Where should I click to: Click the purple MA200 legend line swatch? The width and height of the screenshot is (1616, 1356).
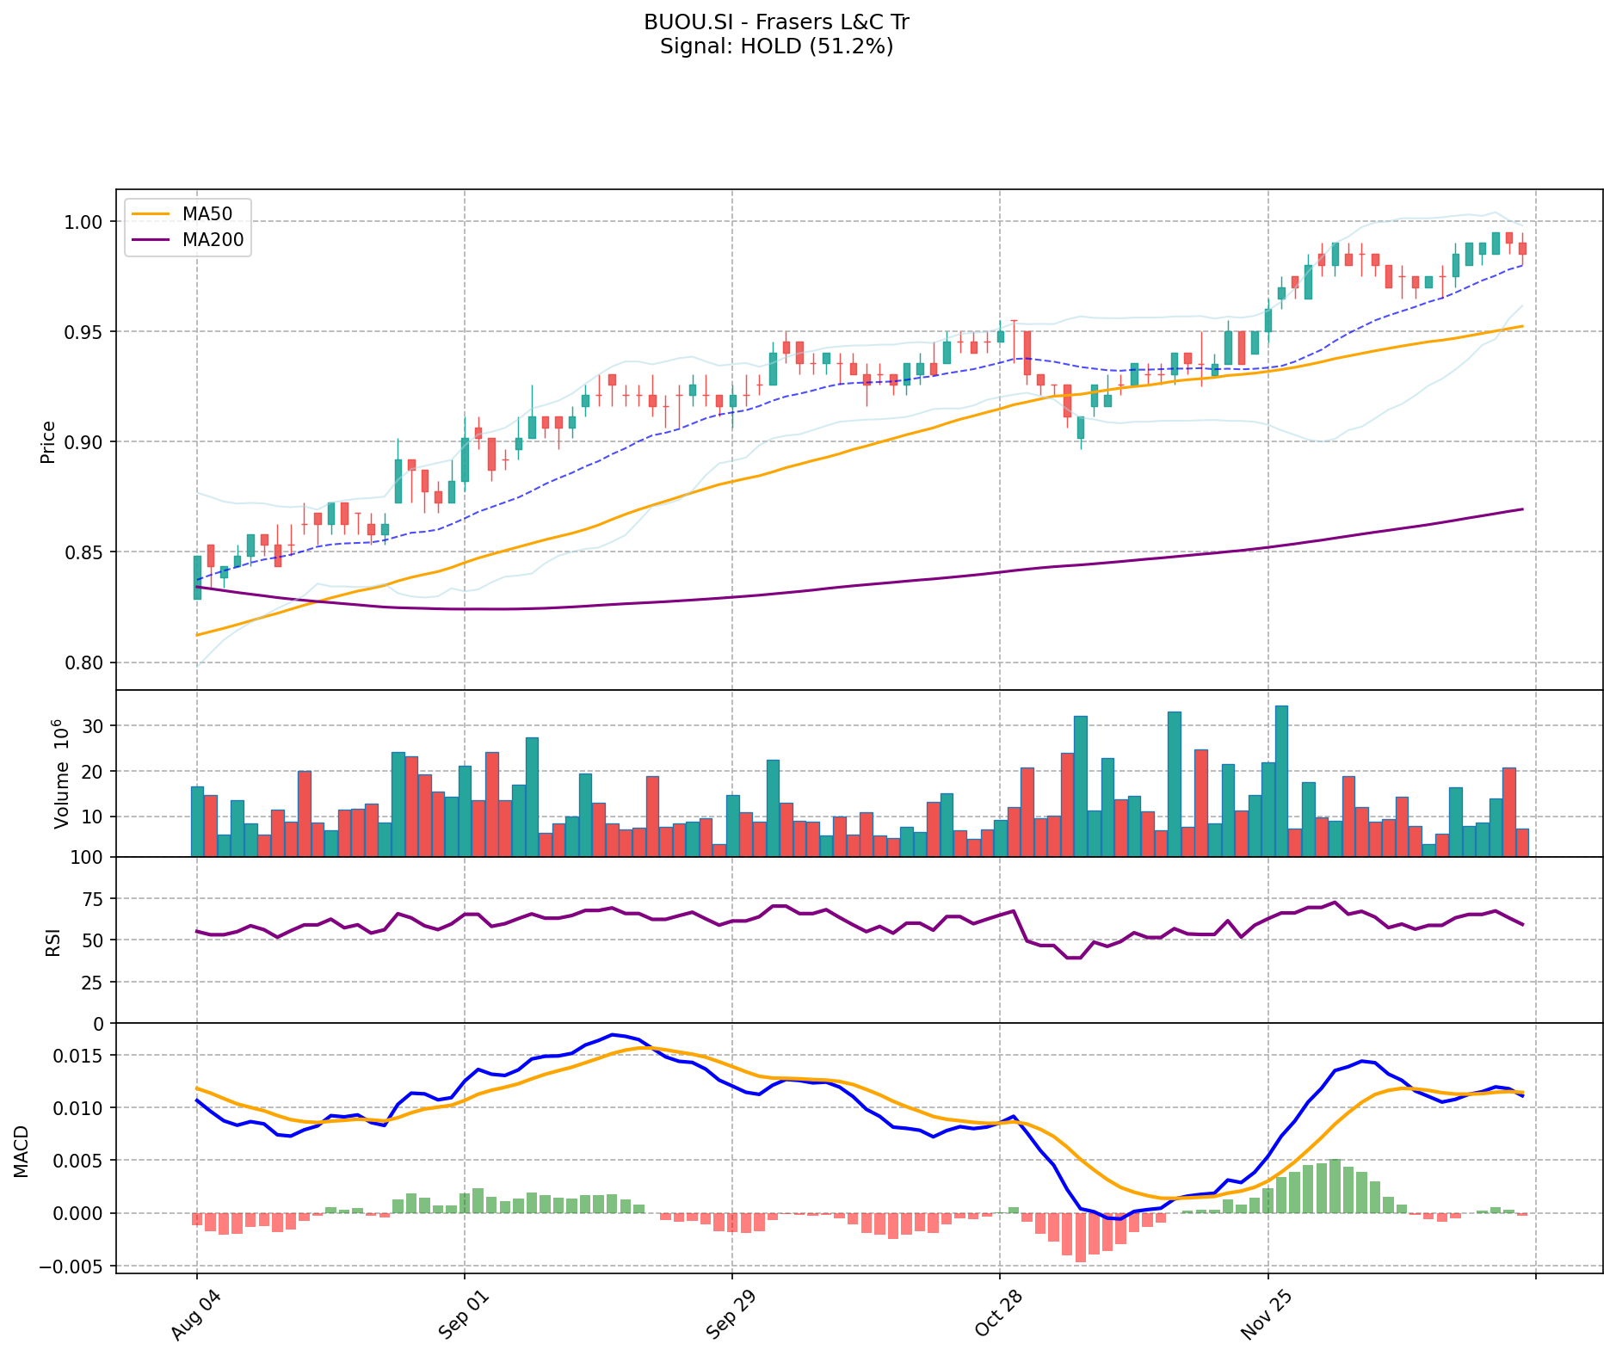[x=151, y=240]
